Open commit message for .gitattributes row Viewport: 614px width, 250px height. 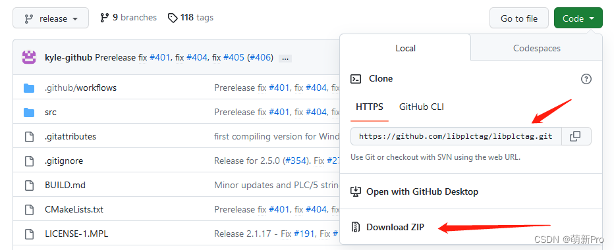[277, 137]
